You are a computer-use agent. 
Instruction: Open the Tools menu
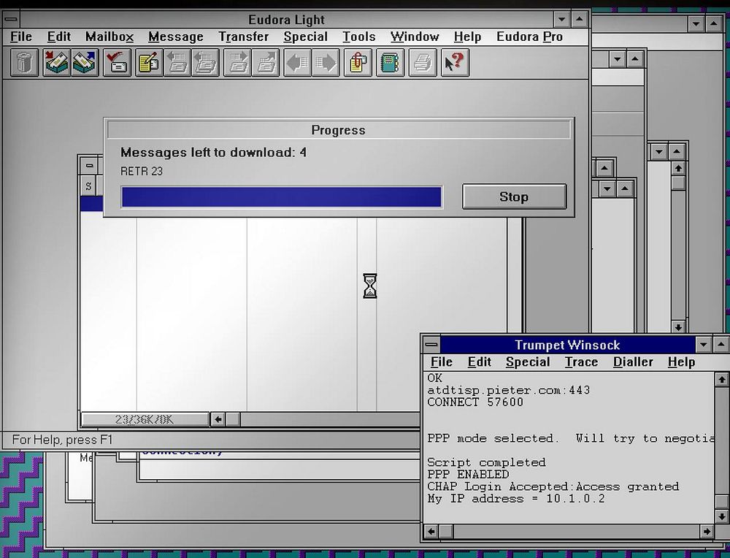tap(359, 37)
